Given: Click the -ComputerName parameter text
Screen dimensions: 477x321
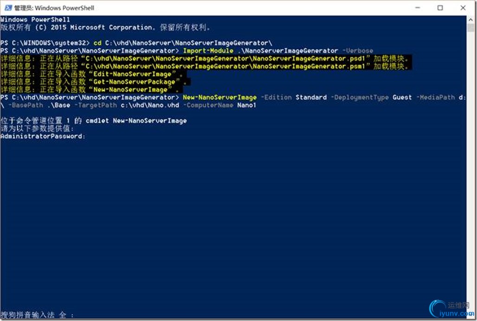Looking at the screenshot, I should (x=208, y=105).
